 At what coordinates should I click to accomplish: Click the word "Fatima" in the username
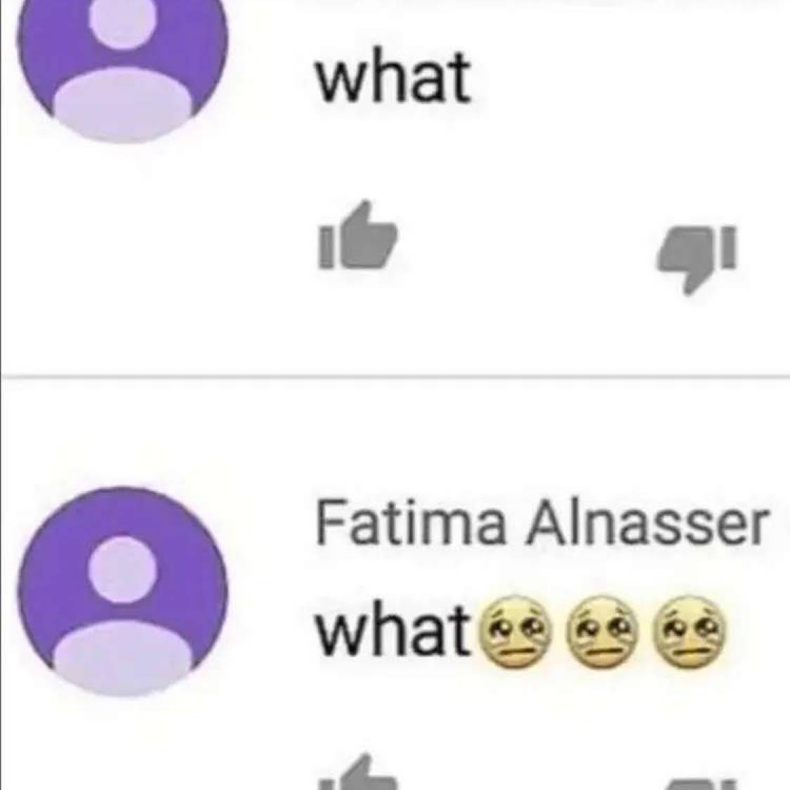pyautogui.click(x=410, y=522)
